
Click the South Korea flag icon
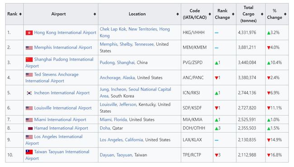(29, 93)
